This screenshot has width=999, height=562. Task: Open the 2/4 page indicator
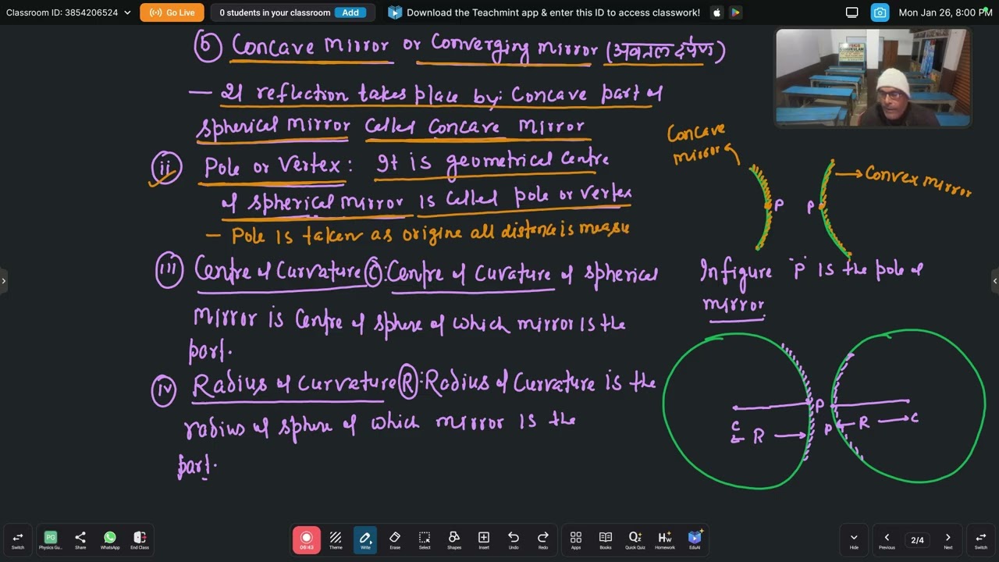click(x=918, y=540)
